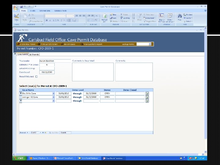
Task: Toggle the Permit Returned checkbox
Action: [36, 77]
